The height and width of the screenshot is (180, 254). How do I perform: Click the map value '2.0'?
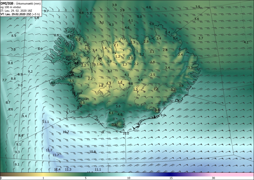coord(131,58)
